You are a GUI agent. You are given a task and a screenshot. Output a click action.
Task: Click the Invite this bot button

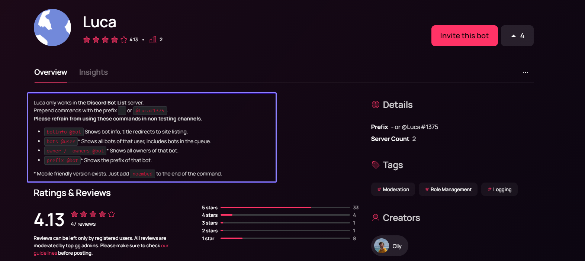tap(465, 36)
